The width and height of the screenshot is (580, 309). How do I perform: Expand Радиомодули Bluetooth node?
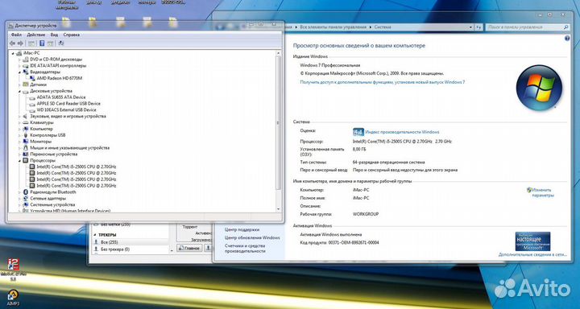click(19, 192)
